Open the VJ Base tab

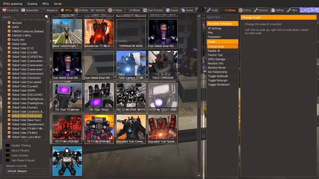[x=115, y=10]
